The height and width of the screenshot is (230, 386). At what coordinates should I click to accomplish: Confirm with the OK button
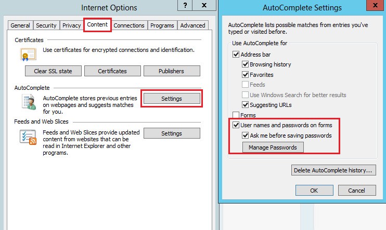(x=314, y=191)
